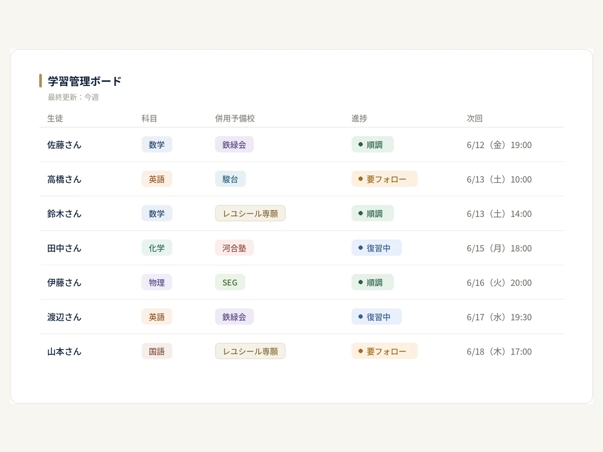Viewport: 603px width, 452px height.
Task: Click the 6/18(木)17:00 session time
Action: [x=499, y=352]
